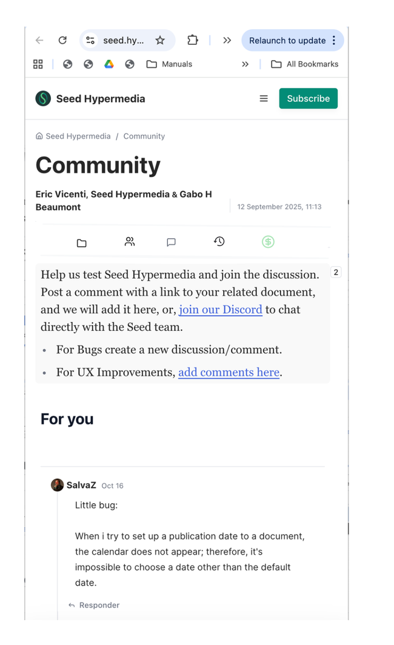The width and height of the screenshot is (394, 645).
Task: Click the seed.hy... address bar
Action: [124, 41]
